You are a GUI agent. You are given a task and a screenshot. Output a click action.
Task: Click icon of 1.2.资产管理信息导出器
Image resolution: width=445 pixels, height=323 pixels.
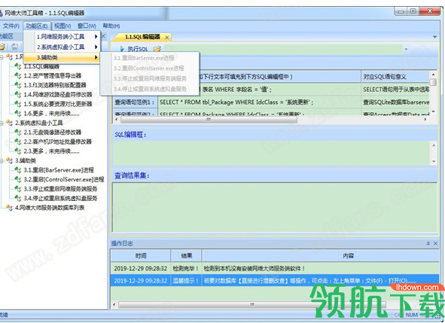(18, 75)
